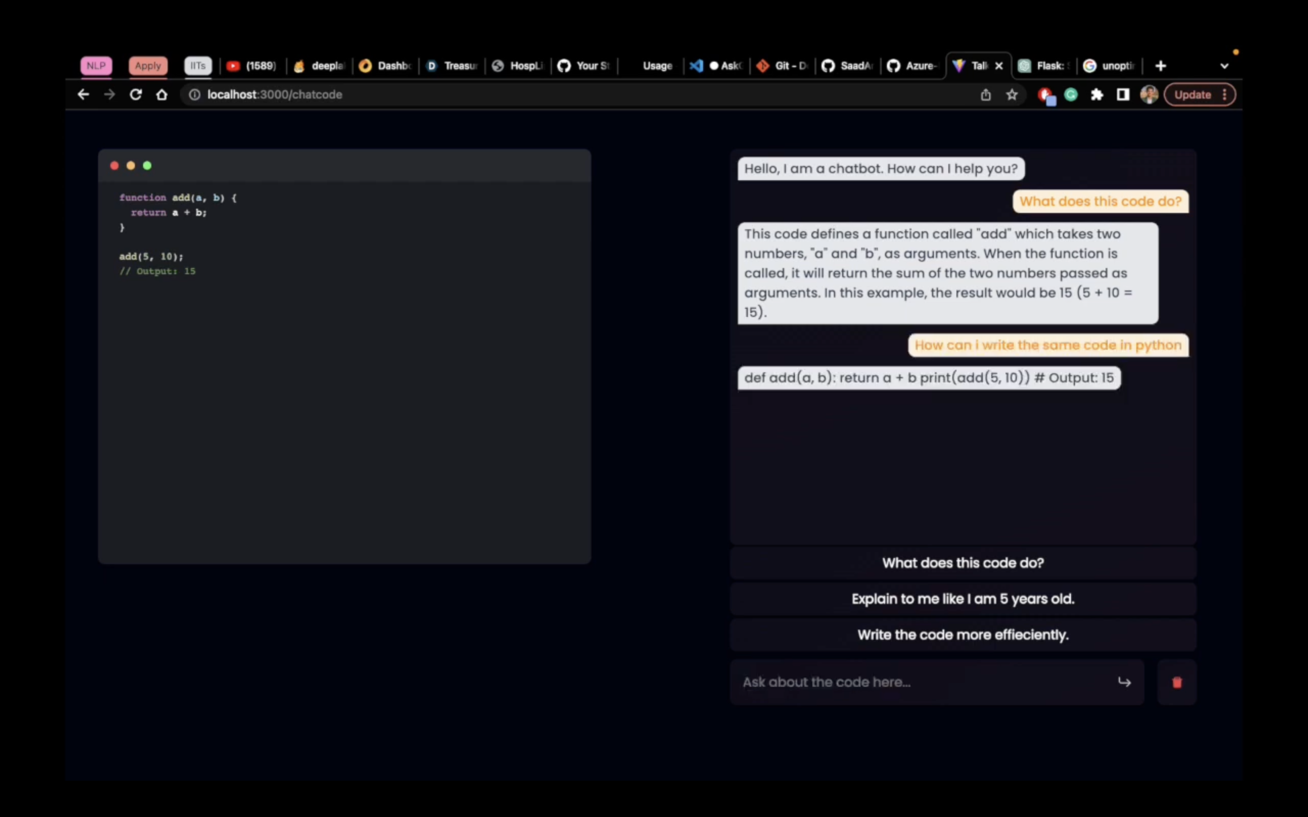
Task: Open a new tab with plus button
Action: point(1160,66)
